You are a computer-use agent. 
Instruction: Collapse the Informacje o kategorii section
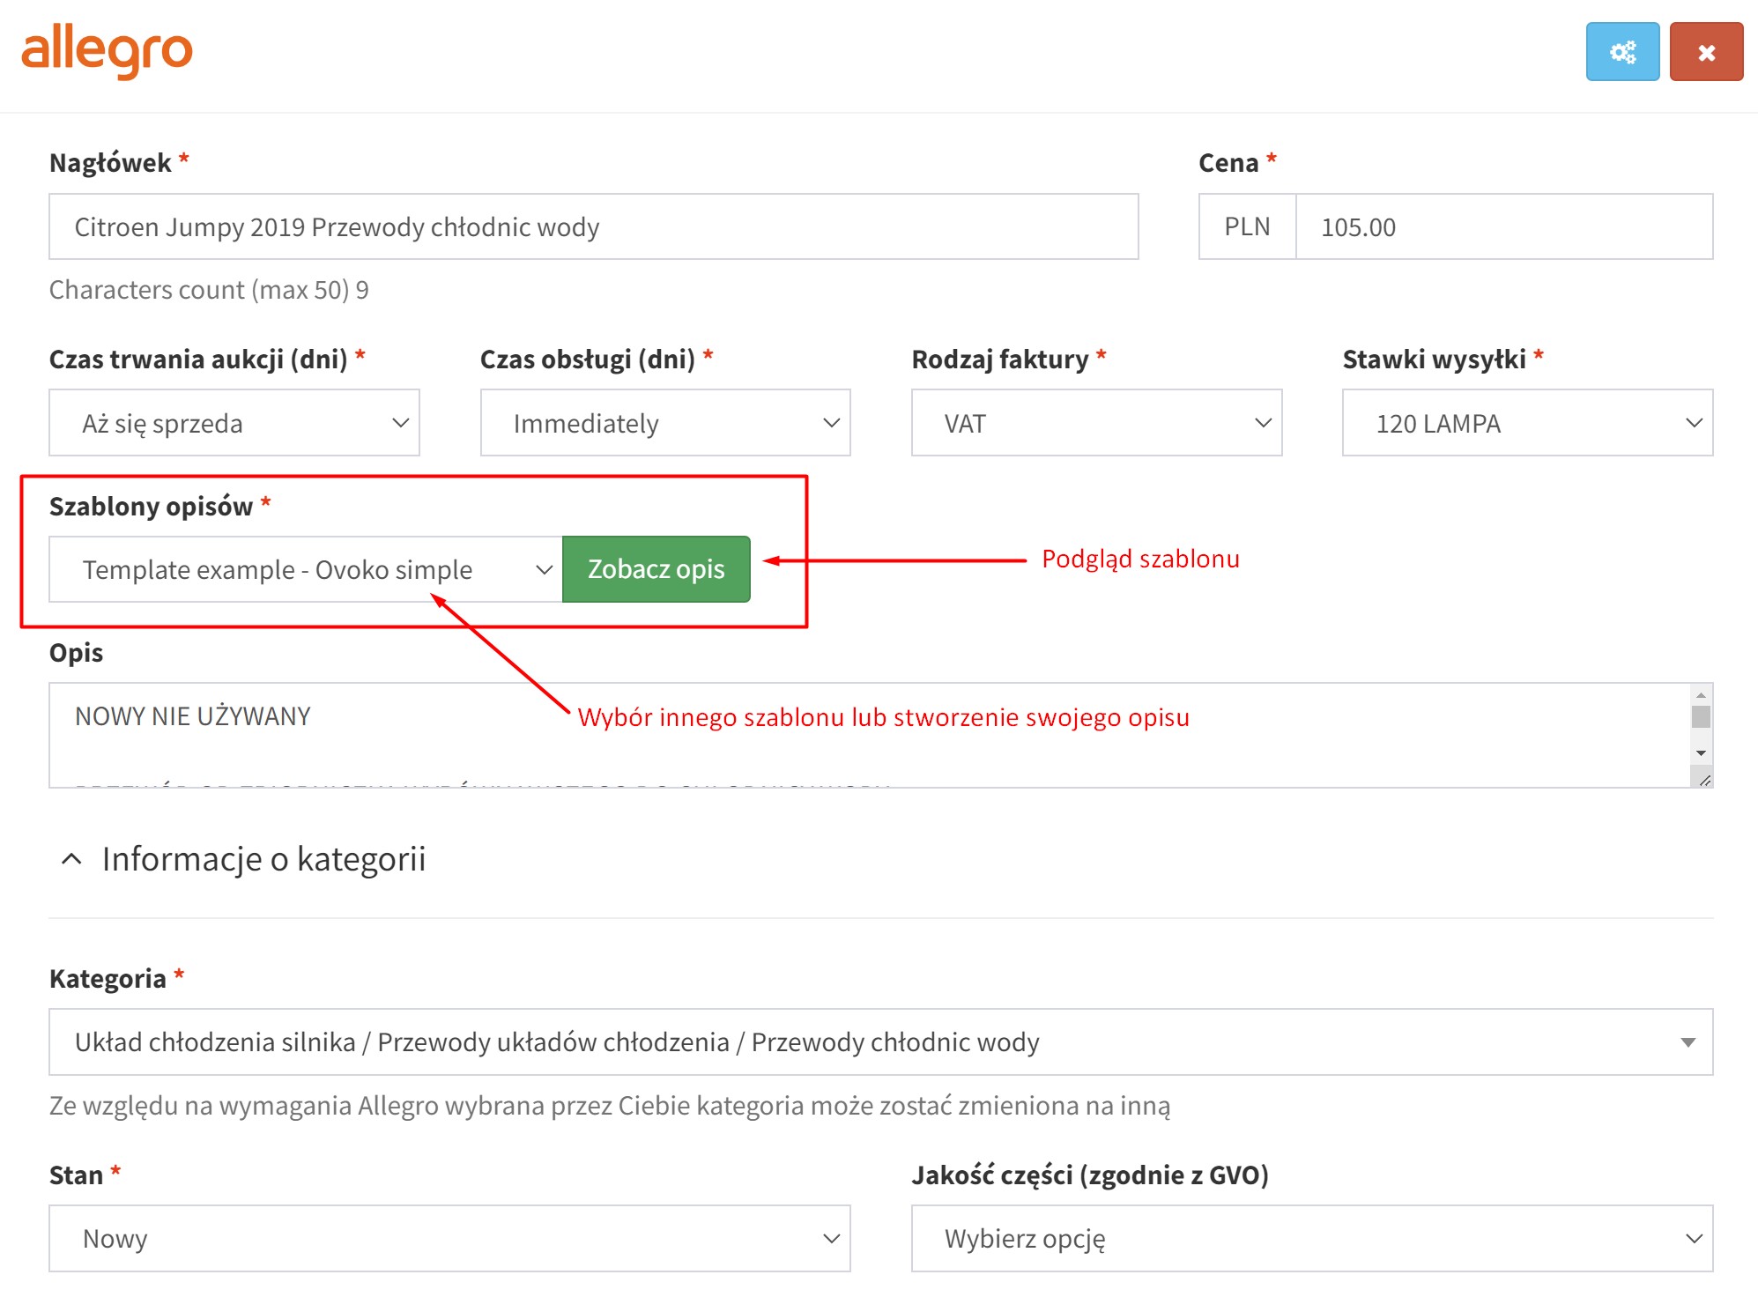[x=72, y=859]
